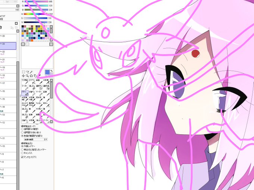This screenshot has height=190, width=254.
Task: Swap foreground and background colors
Action: (x=52, y=71)
